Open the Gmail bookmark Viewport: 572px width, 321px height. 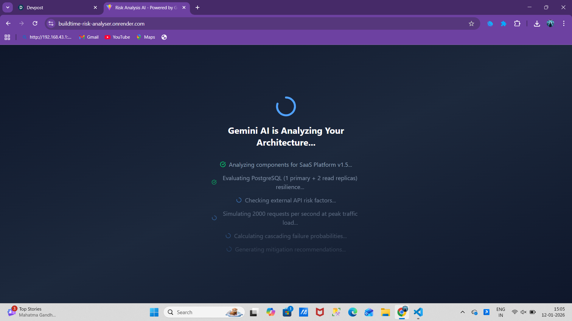click(89, 37)
